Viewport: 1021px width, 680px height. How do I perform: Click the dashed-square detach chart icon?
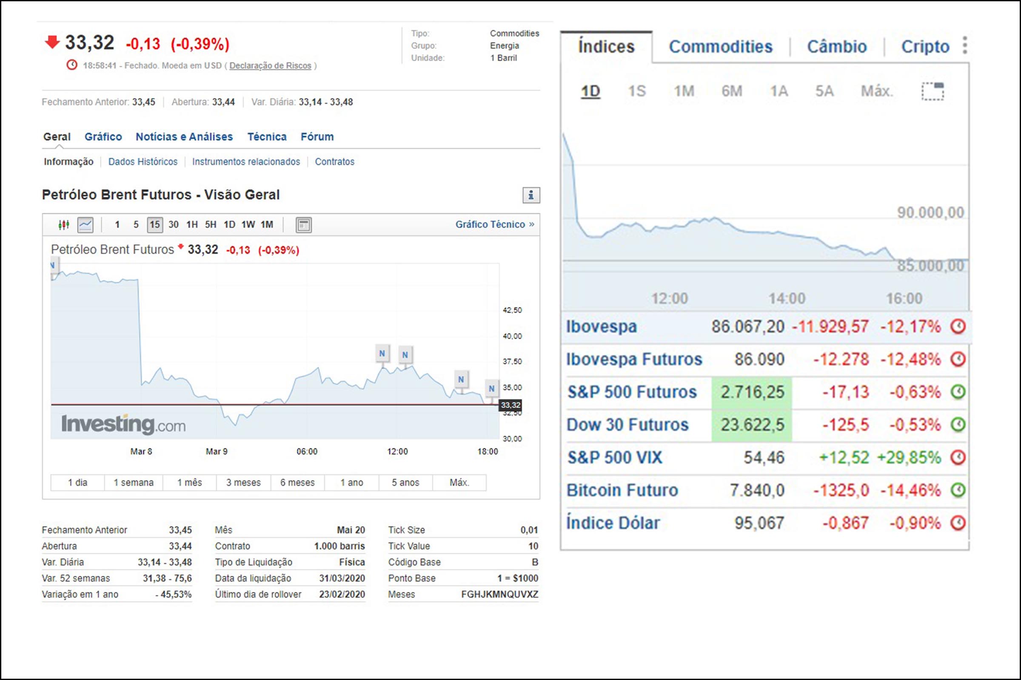(x=933, y=91)
